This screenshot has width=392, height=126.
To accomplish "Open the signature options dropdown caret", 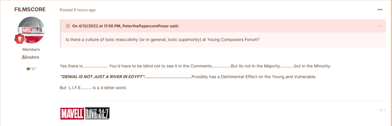I will point(385,110).
